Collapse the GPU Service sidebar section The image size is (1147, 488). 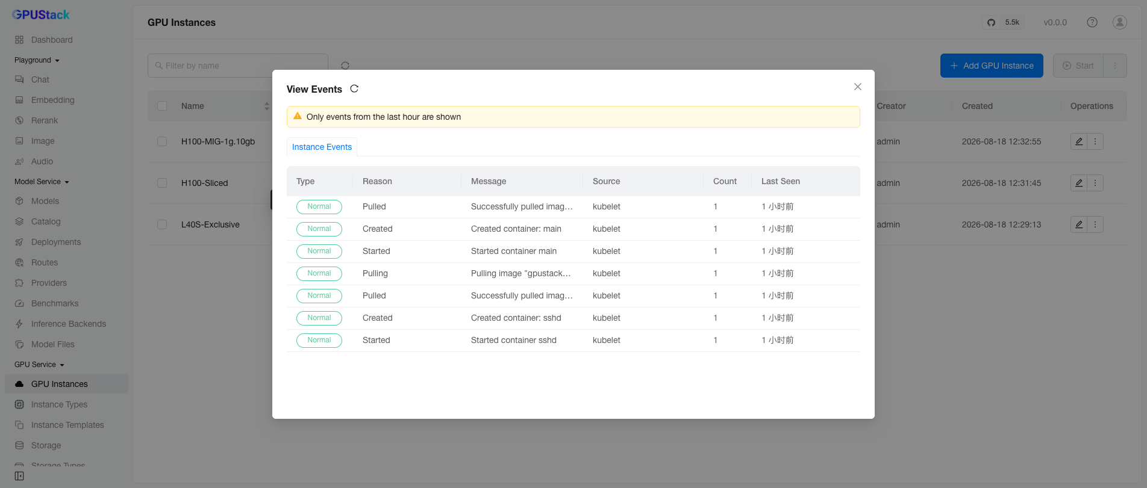click(39, 365)
